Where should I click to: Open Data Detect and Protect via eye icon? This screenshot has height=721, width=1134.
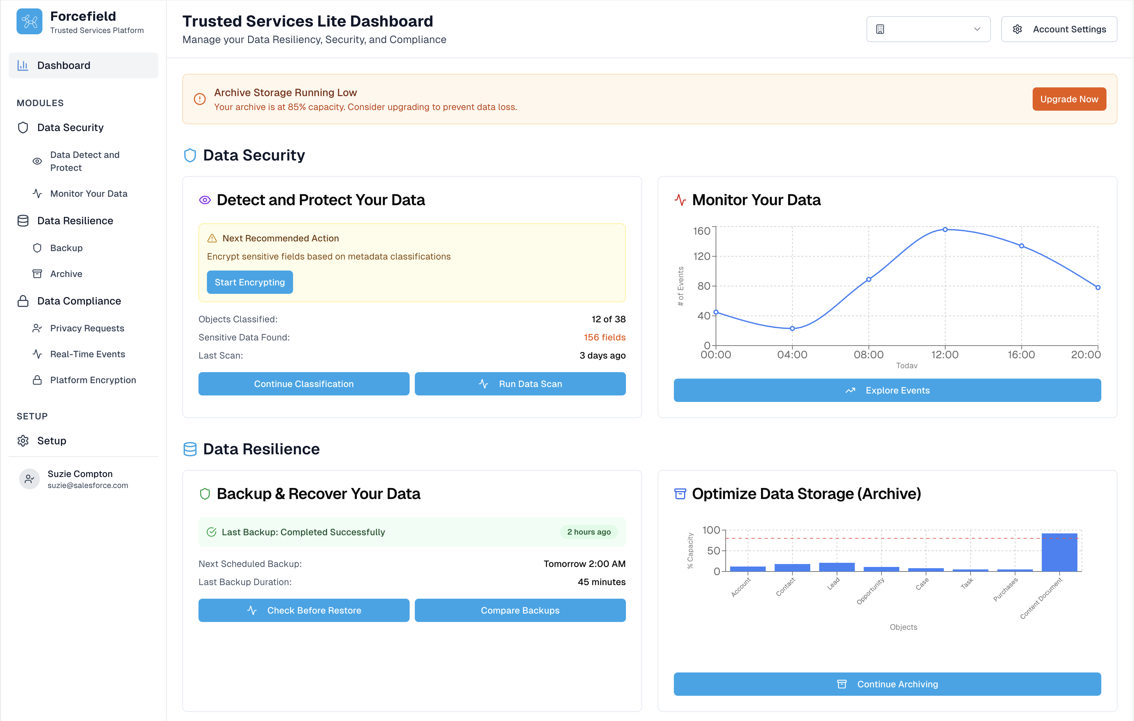(x=37, y=161)
